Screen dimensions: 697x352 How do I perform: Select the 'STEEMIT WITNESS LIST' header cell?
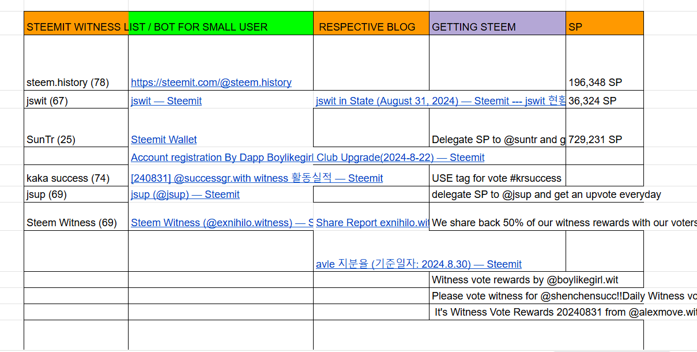76,23
